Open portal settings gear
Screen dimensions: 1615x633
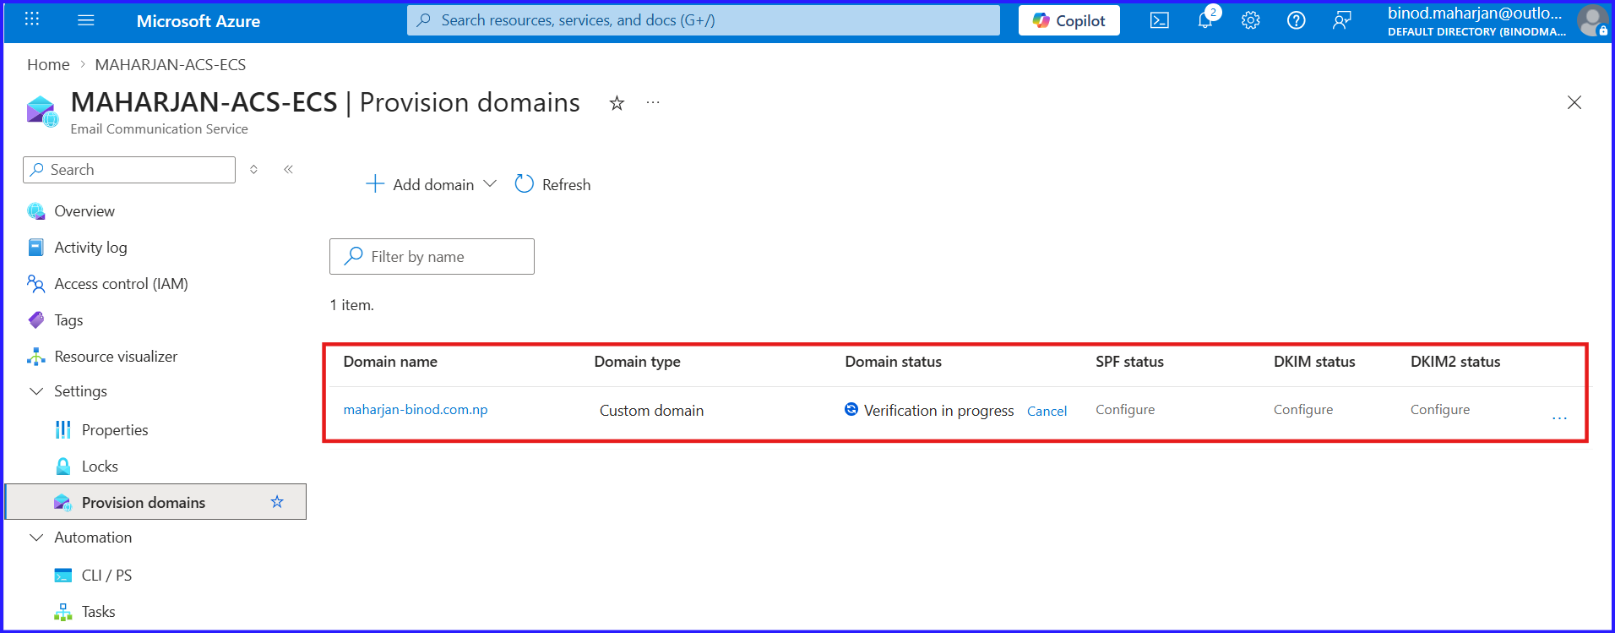tap(1251, 20)
